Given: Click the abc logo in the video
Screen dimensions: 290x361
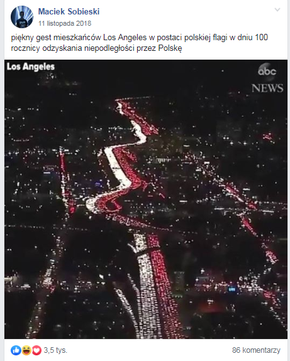Looking at the screenshot, I should [x=267, y=70].
